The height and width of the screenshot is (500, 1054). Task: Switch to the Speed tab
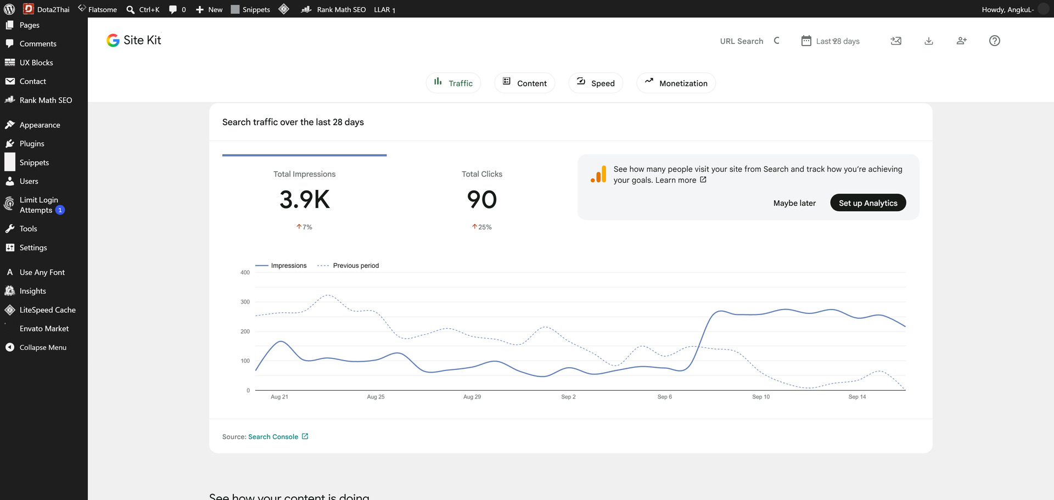pos(596,83)
